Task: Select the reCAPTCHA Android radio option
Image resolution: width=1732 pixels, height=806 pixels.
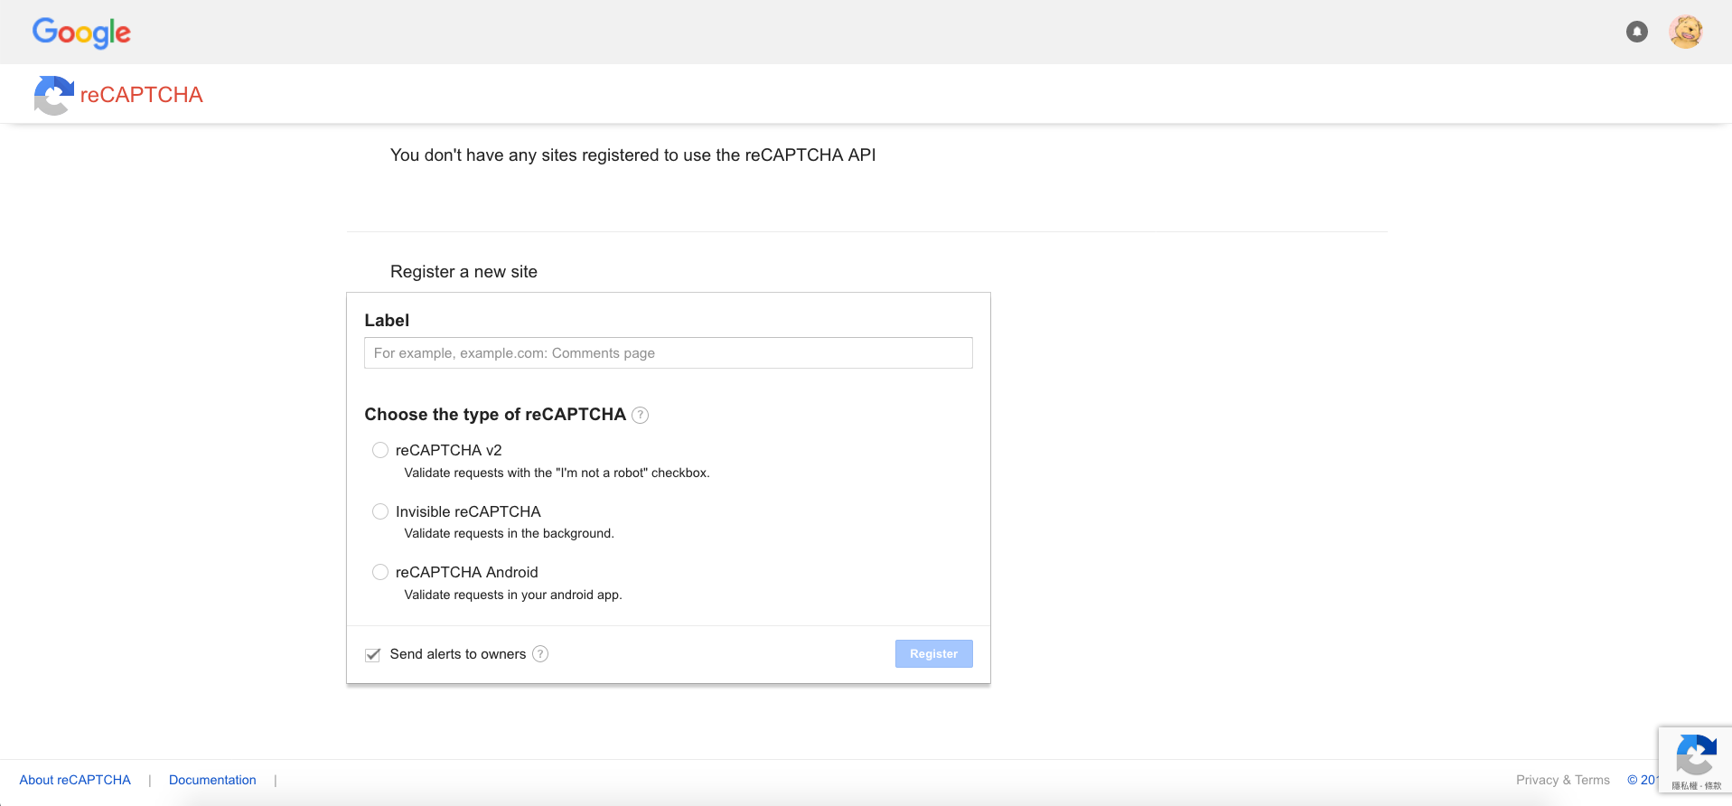Action: click(380, 572)
